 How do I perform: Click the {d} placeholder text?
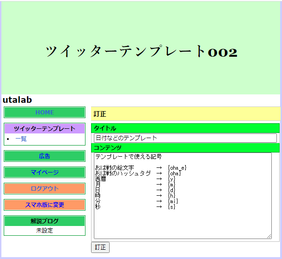(x=171, y=190)
